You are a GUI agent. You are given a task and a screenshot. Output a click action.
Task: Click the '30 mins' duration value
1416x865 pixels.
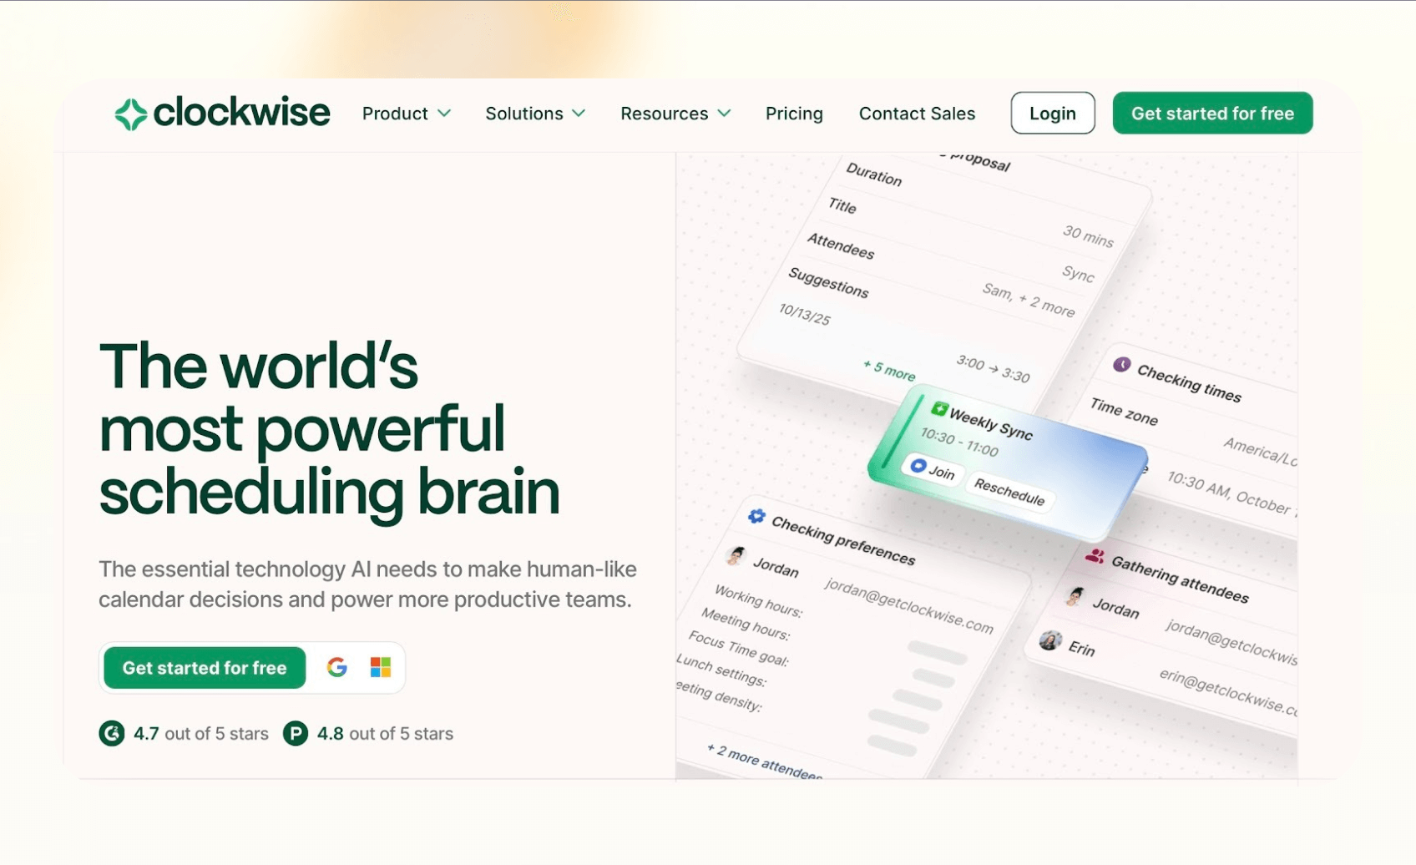(1088, 236)
